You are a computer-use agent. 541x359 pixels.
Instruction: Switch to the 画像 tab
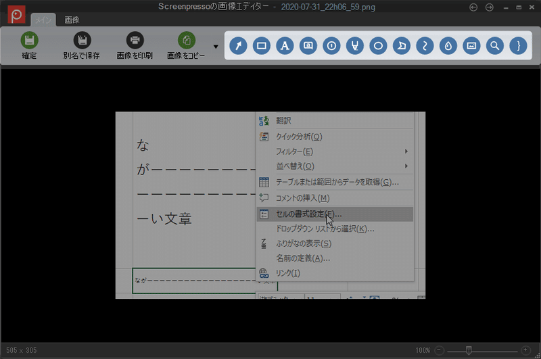click(72, 20)
